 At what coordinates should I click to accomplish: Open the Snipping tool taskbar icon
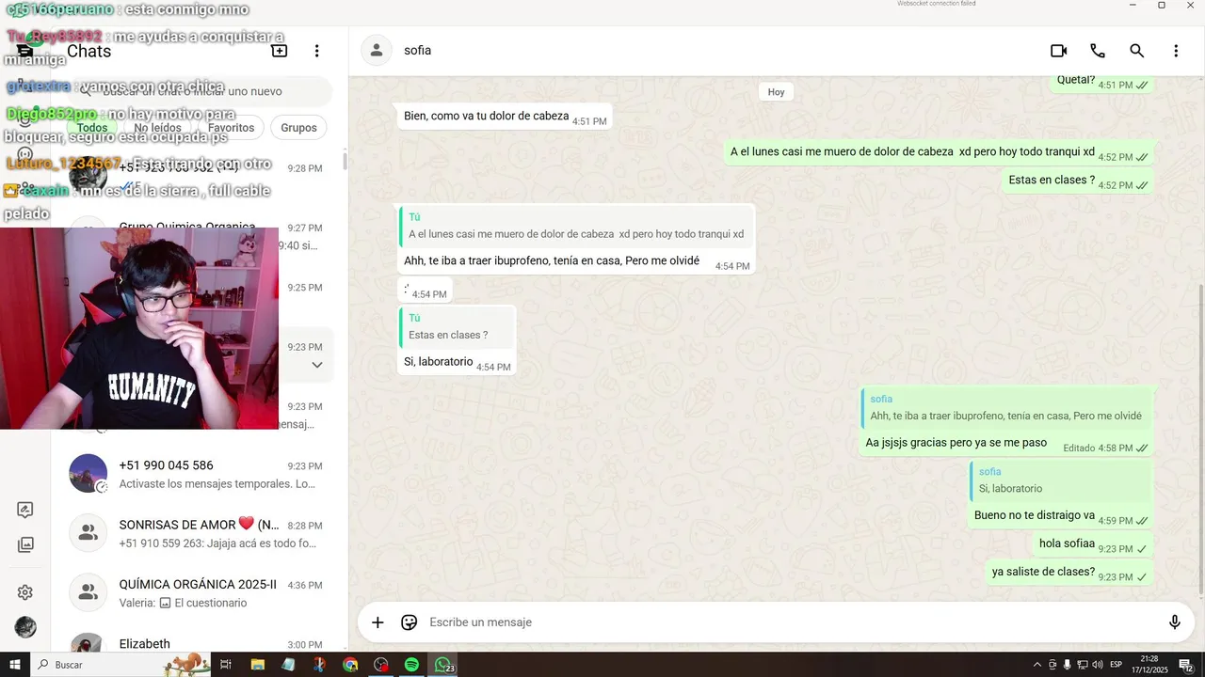pyautogui.click(x=319, y=665)
